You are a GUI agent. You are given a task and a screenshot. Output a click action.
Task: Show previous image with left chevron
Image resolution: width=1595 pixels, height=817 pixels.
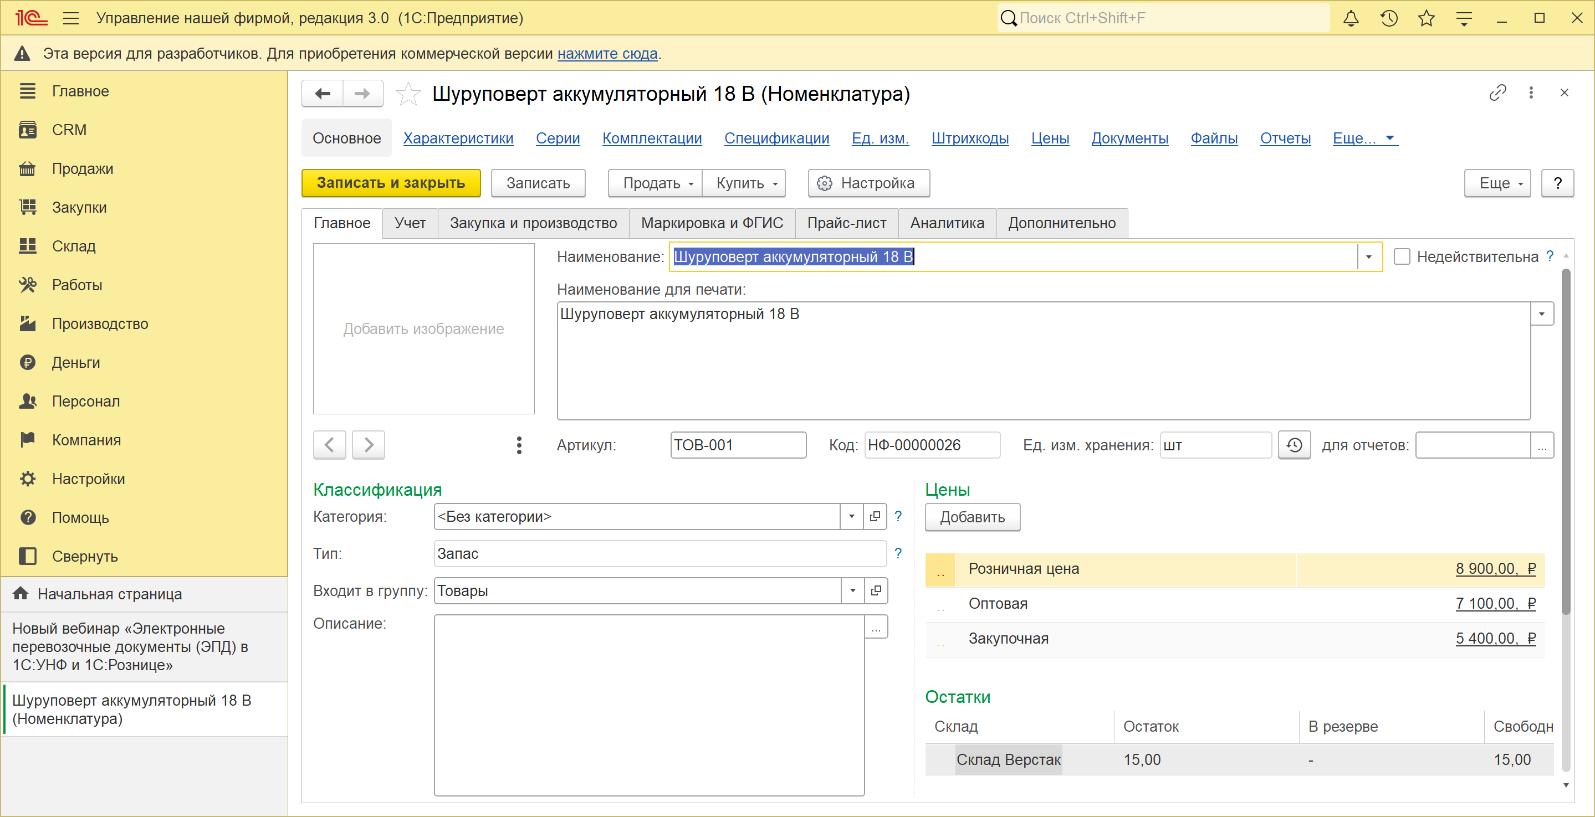click(x=329, y=445)
